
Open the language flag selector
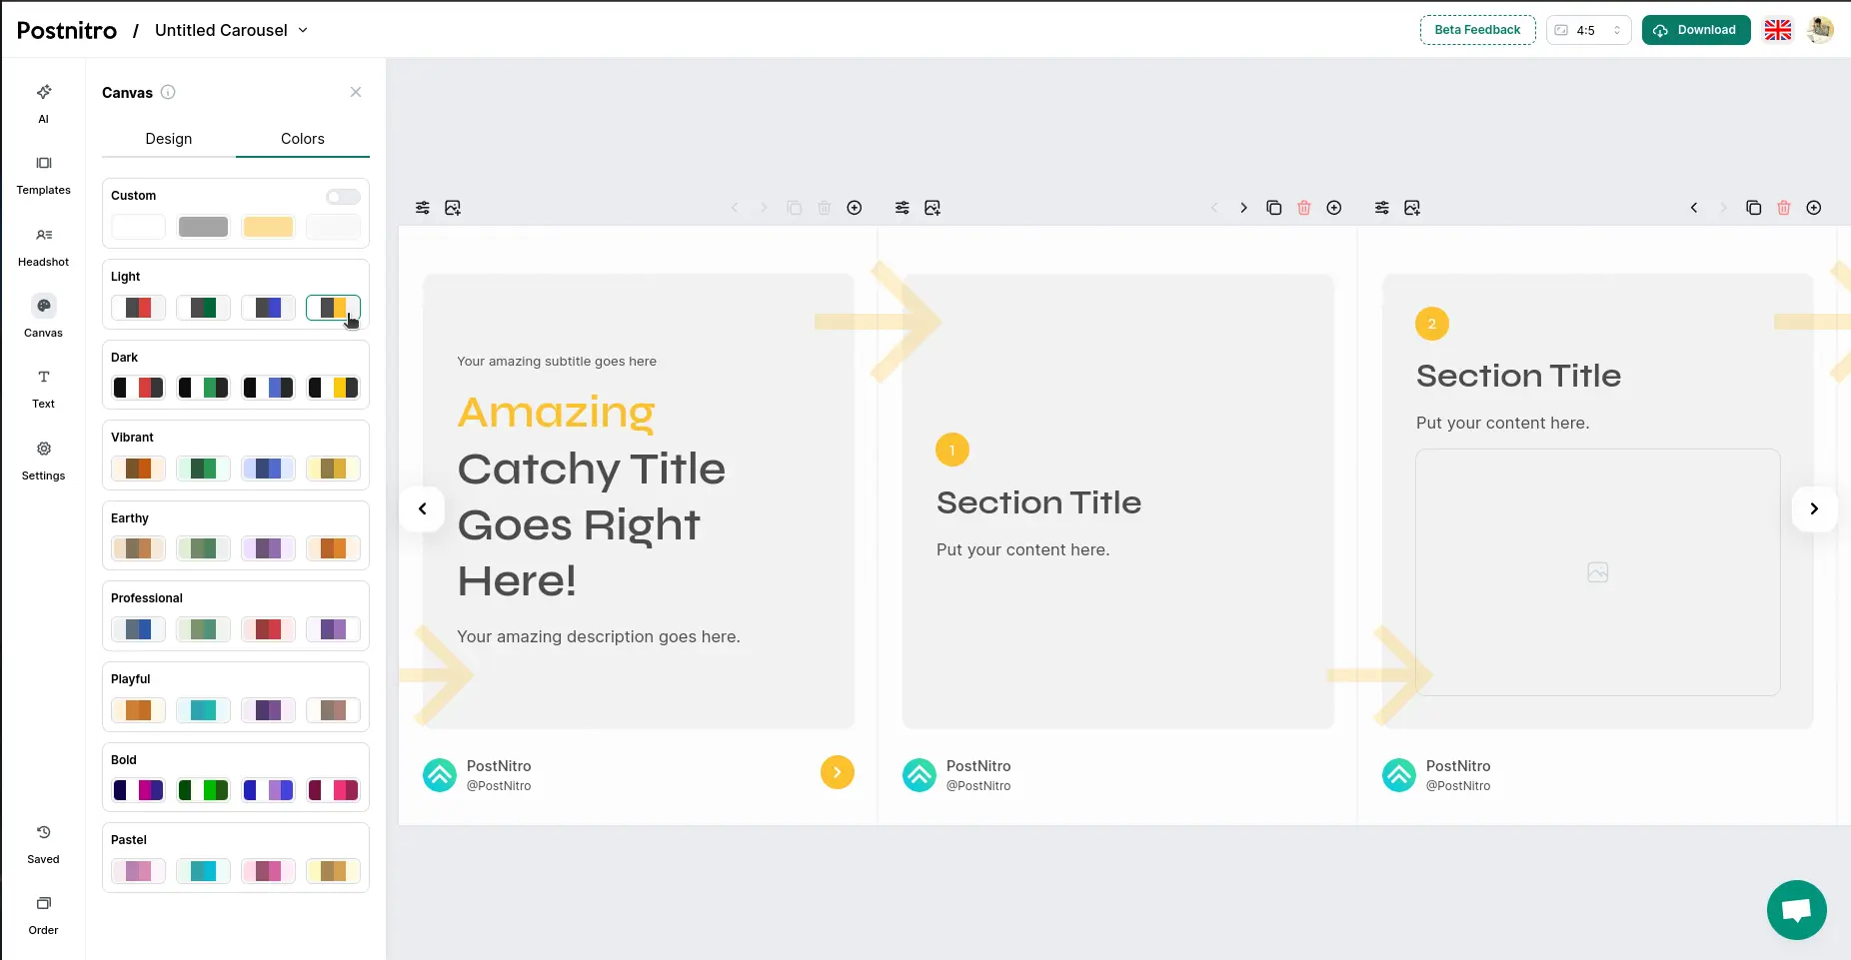pos(1777,30)
